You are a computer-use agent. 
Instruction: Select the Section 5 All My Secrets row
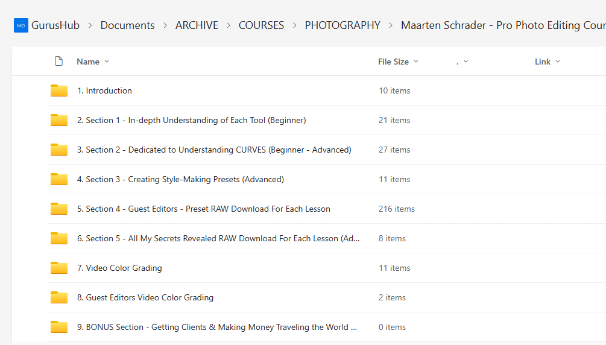tap(218, 239)
